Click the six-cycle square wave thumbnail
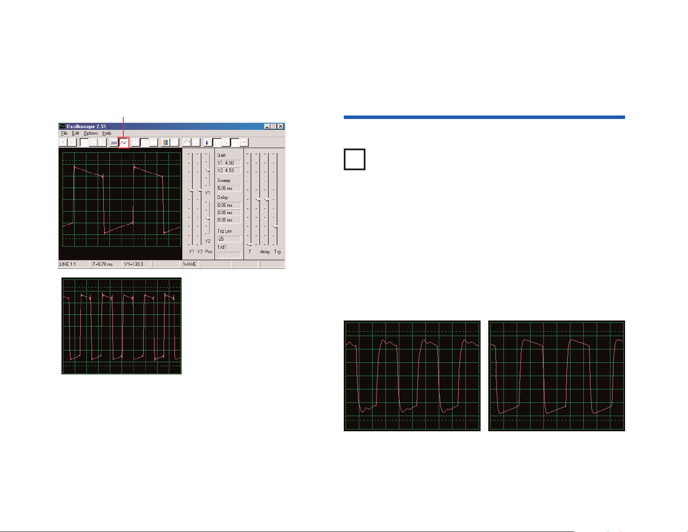Screen dimensions: 688x532 [122, 326]
